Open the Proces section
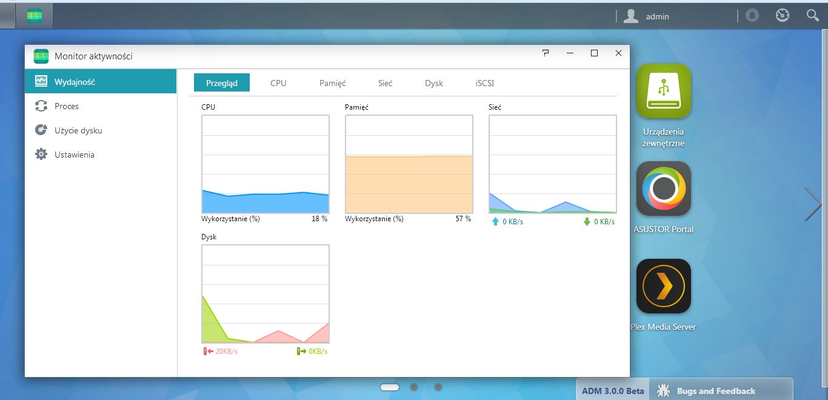 (x=101, y=106)
